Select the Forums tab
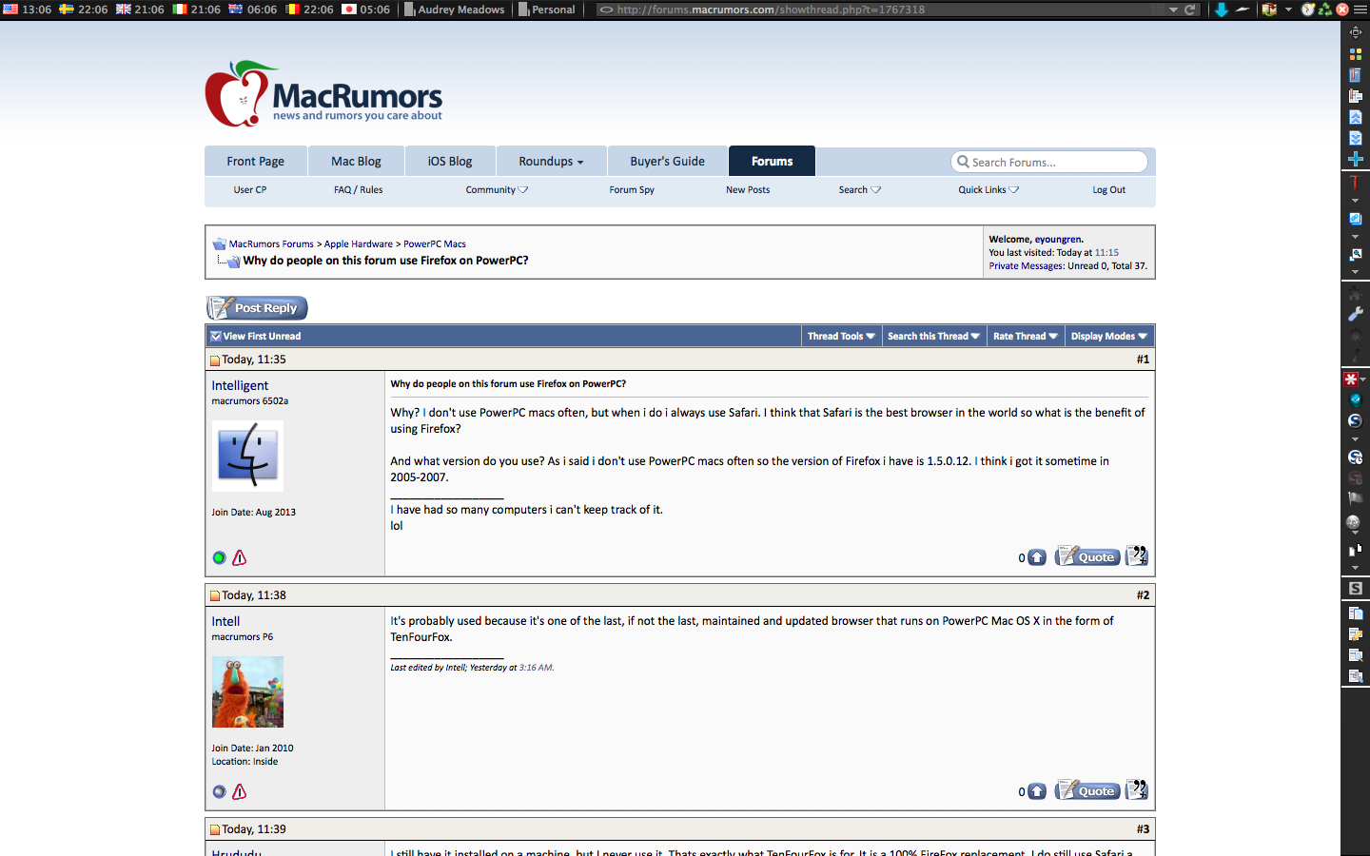1370x856 pixels. point(772,161)
